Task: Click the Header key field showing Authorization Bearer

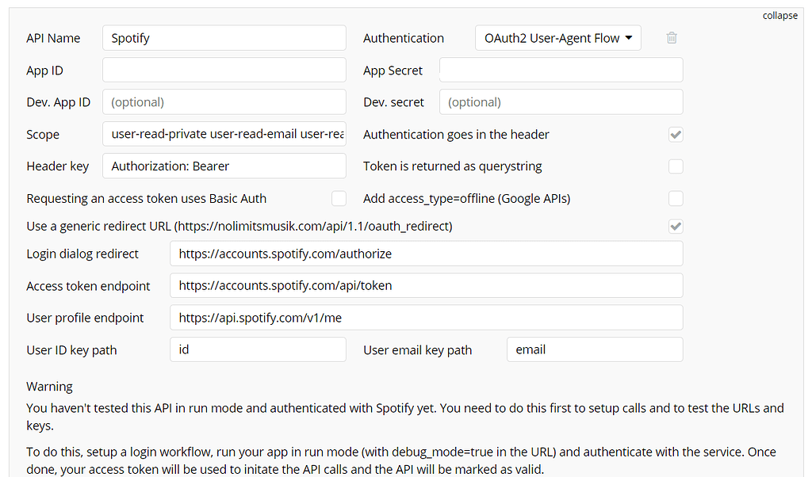Action: tap(224, 166)
